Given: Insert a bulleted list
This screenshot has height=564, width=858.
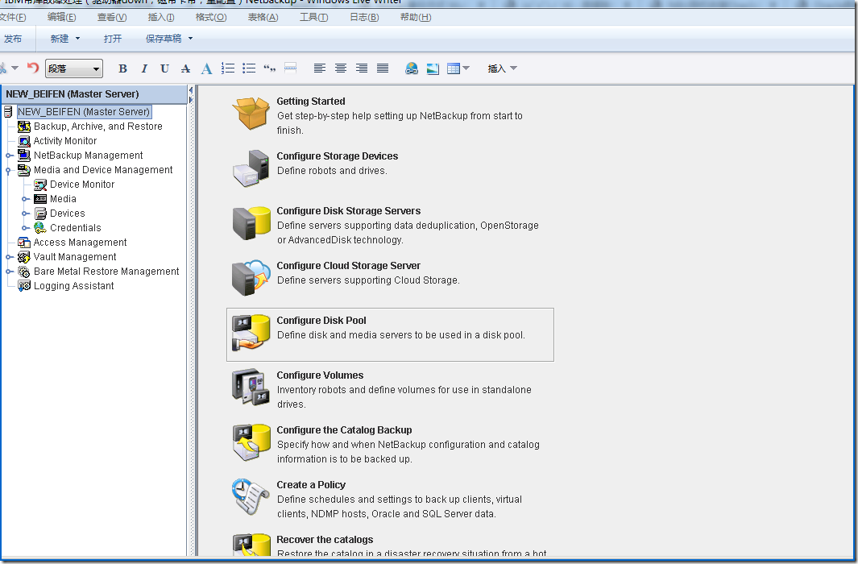Looking at the screenshot, I should click(249, 68).
